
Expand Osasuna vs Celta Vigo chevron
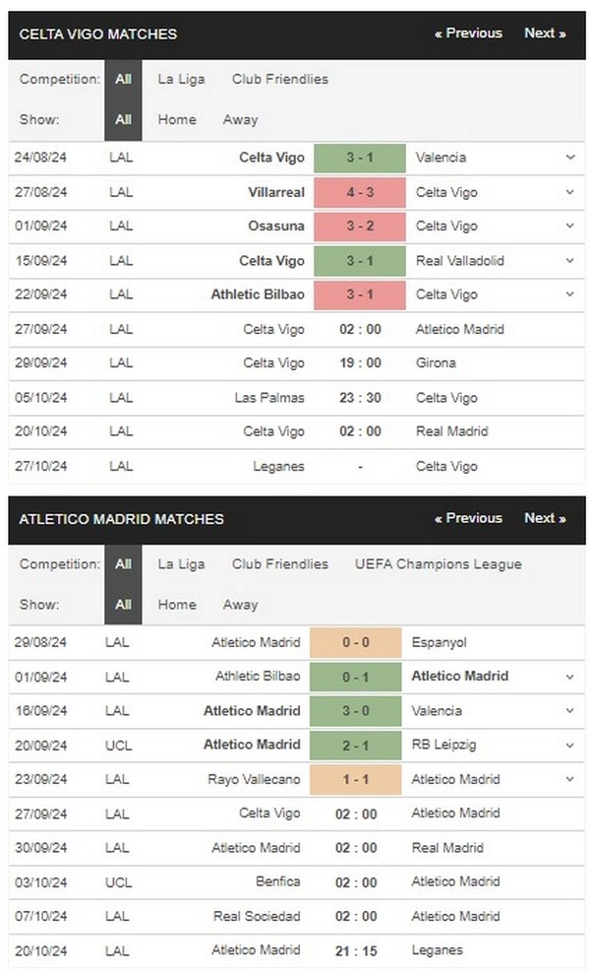pos(570,226)
